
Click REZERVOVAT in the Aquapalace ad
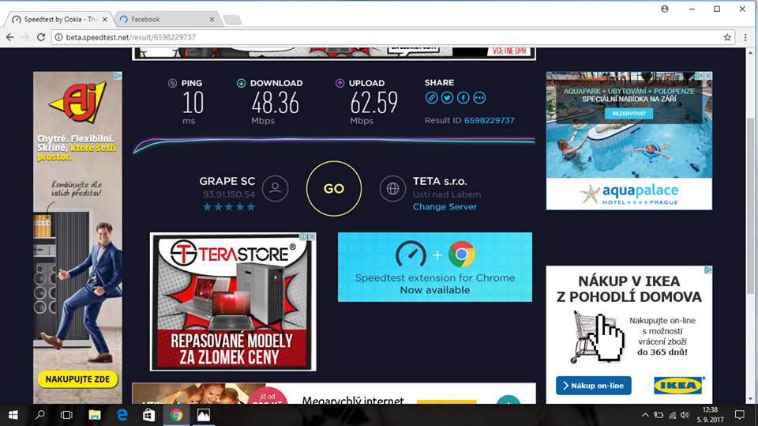point(629,113)
